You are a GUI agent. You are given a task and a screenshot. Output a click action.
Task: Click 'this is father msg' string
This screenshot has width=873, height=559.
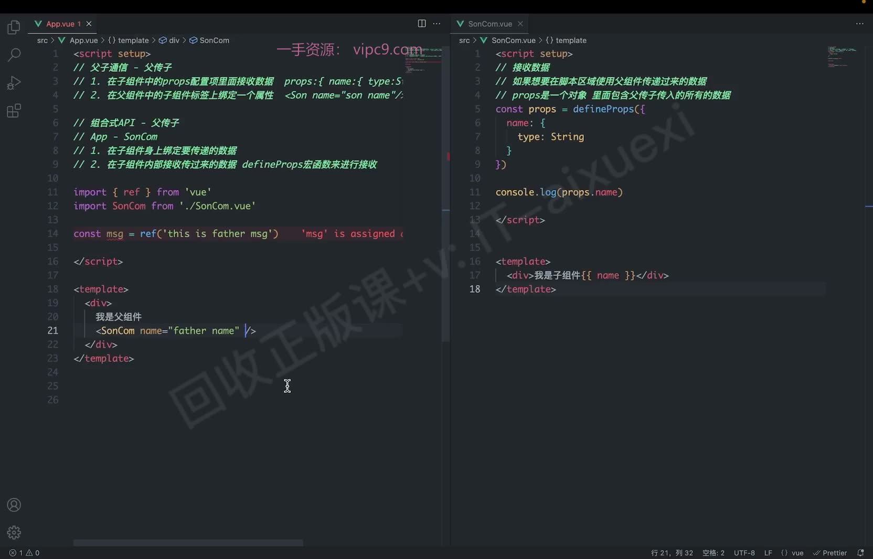point(217,234)
